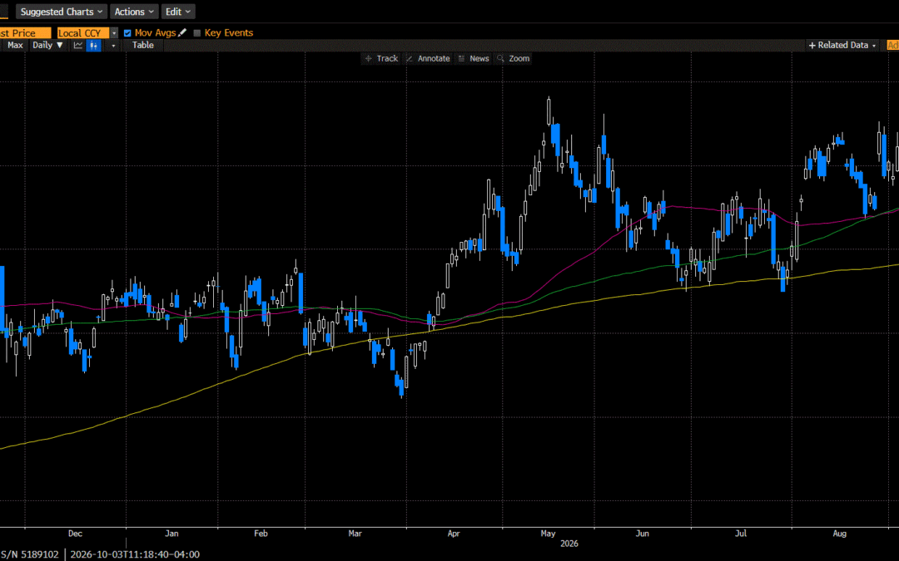Viewport: 899px width, 561px height.
Task: Open the Edit menu
Action: (x=178, y=12)
